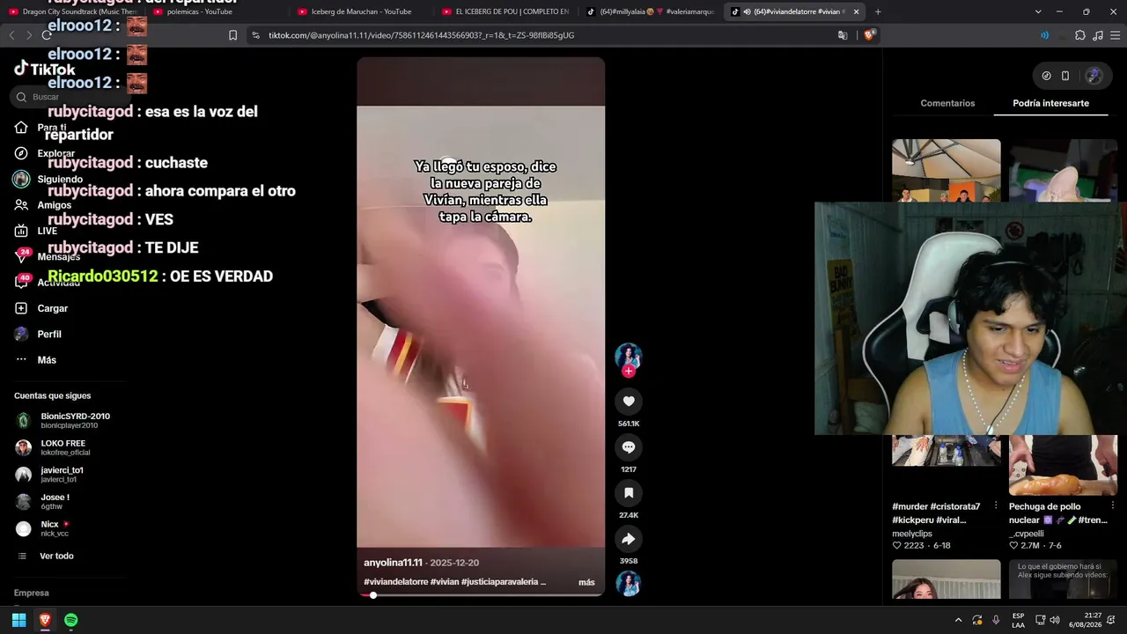Screen dimensions: 1127x634
Task: Follow anyolina11.11 via the red plus badge
Action: point(629,372)
